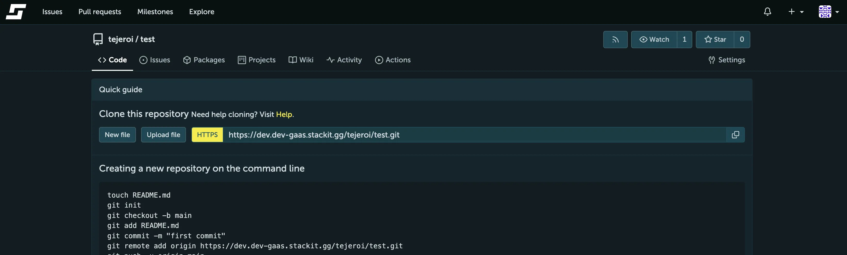Open the Packages tab
This screenshot has width=847, height=255.
[204, 60]
